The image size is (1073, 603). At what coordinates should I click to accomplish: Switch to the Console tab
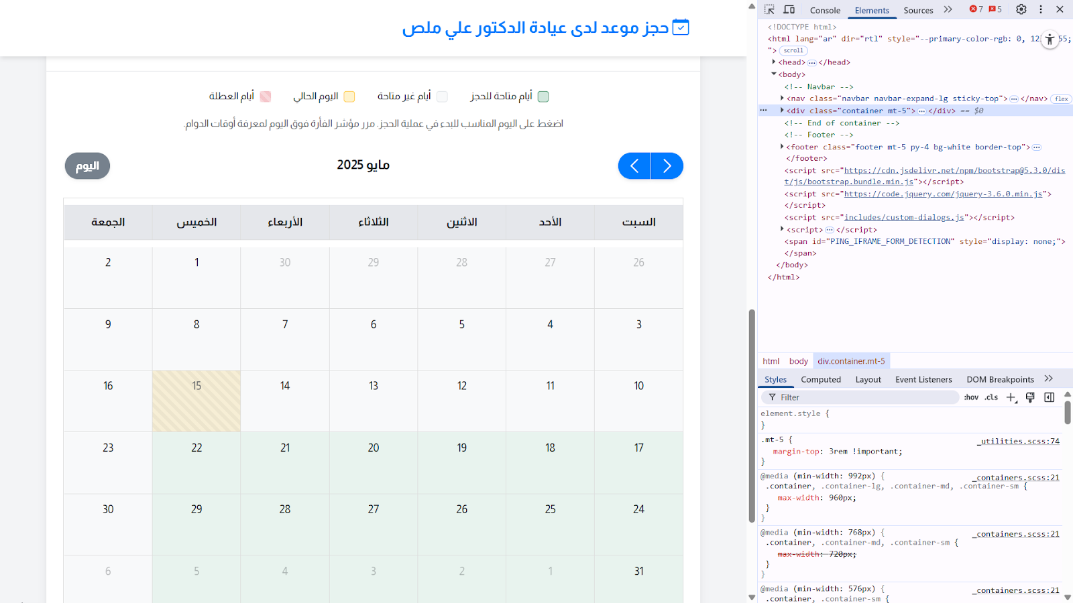click(x=825, y=10)
